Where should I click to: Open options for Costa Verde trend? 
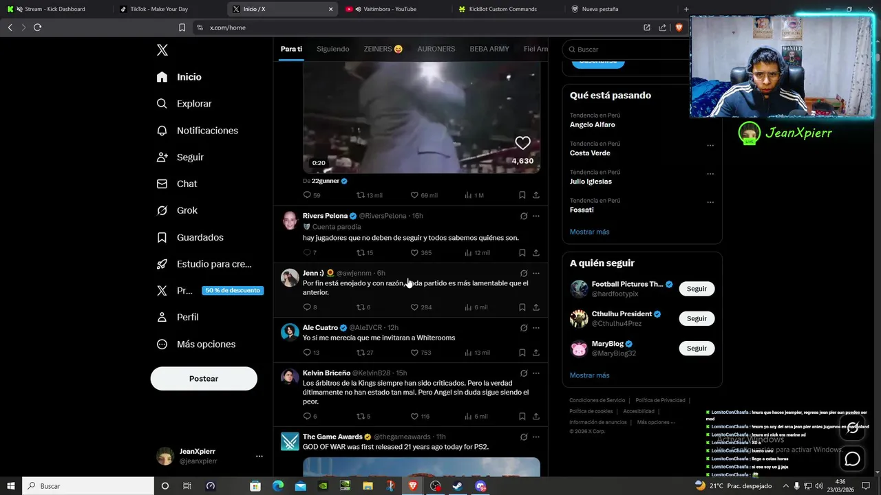pos(710,146)
